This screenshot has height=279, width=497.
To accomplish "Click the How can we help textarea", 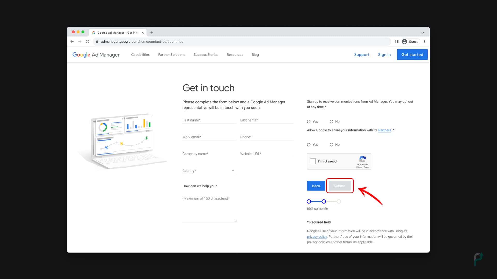I will coord(209,209).
